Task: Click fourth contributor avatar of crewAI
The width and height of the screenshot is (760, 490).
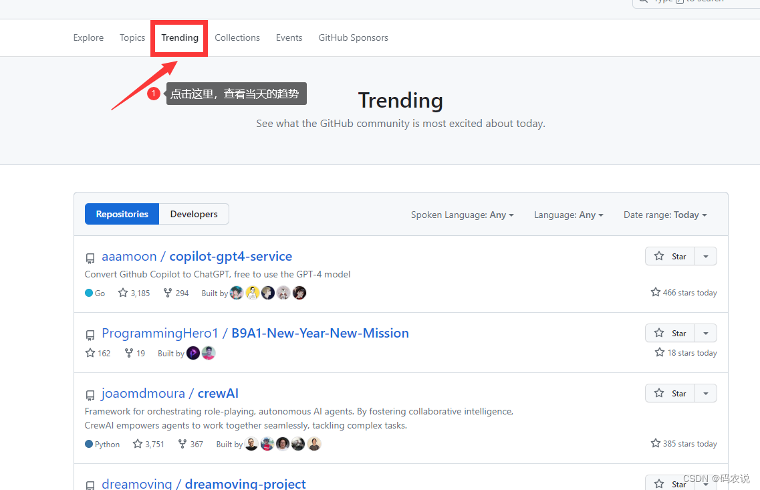Action: (298, 443)
